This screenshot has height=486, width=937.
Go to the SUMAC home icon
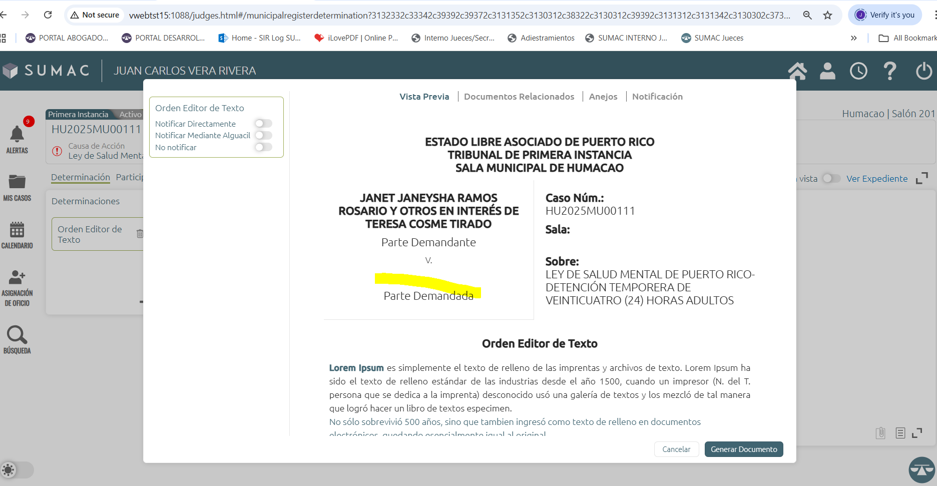(x=797, y=71)
